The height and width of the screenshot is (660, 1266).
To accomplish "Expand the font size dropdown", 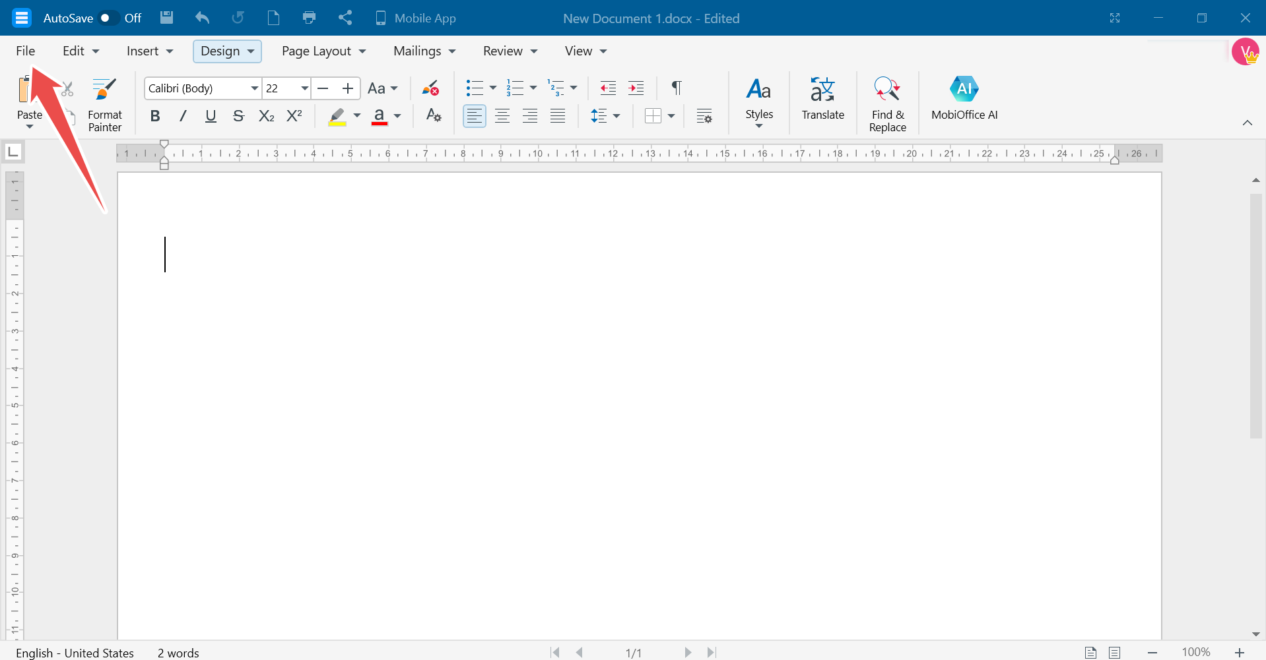I will pos(304,88).
